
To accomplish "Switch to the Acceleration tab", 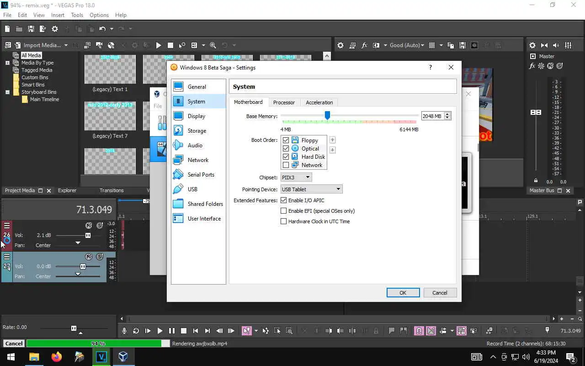I will [319, 102].
